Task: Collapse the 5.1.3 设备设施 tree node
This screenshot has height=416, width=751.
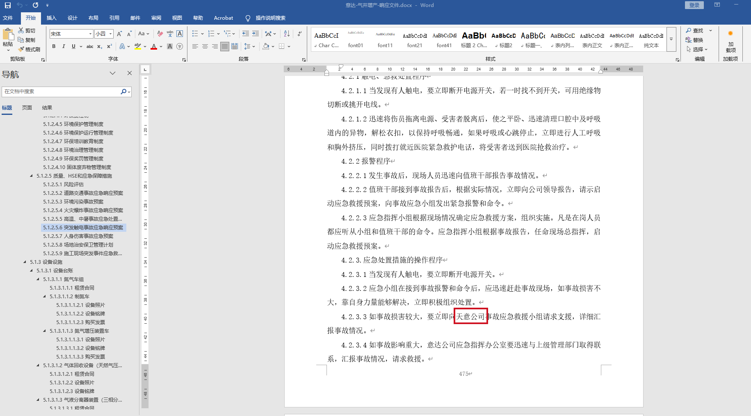Action: [25, 262]
